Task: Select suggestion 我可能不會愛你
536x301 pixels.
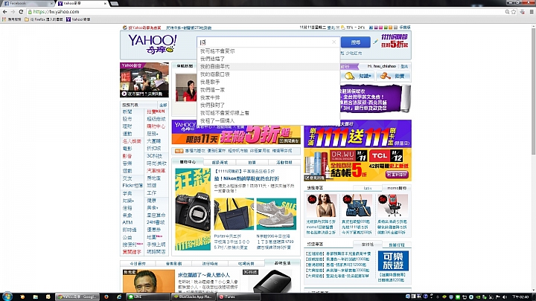Action: 217,51
